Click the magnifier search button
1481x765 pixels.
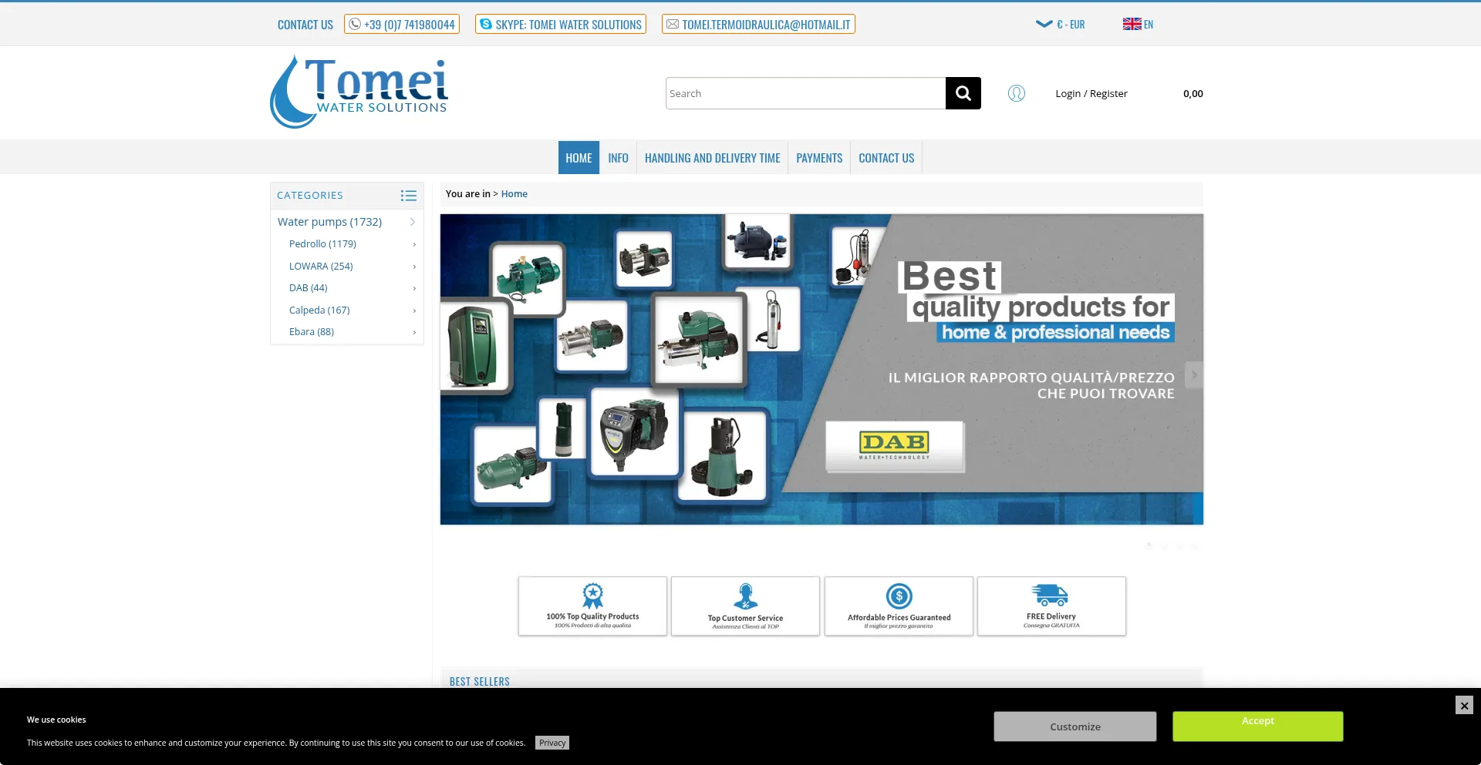click(x=963, y=93)
